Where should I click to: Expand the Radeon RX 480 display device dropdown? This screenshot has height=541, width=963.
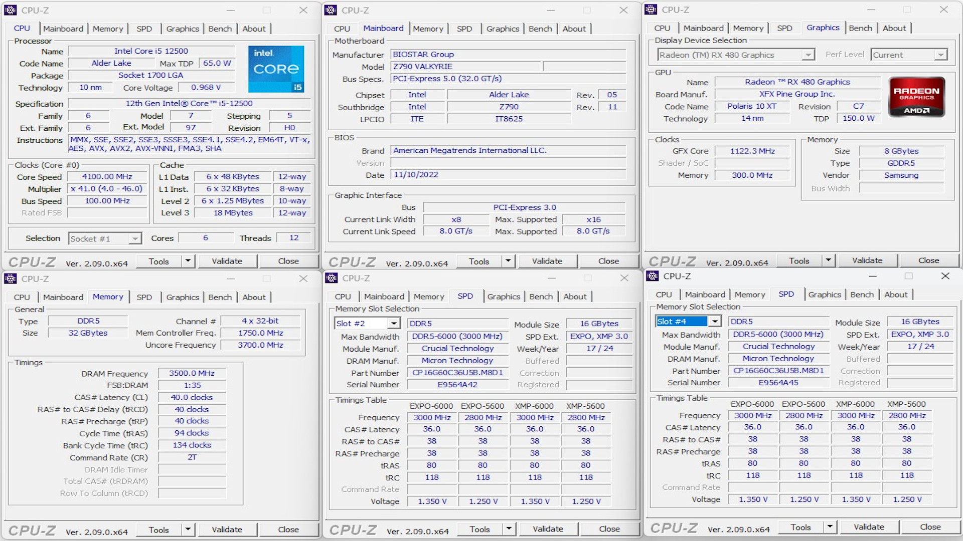pyautogui.click(x=808, y=55)
